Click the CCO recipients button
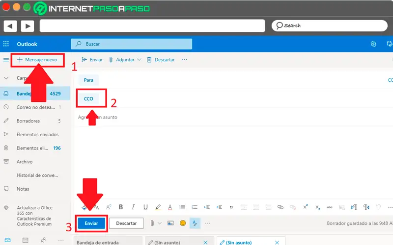The image size is (393, 245). [x=88, y=99]
